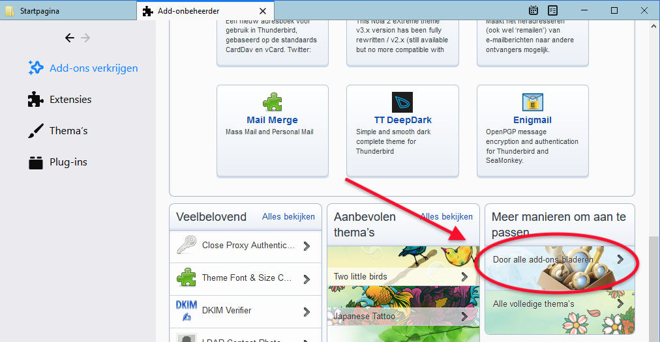Click the Enigmail envelope icon

533,102
